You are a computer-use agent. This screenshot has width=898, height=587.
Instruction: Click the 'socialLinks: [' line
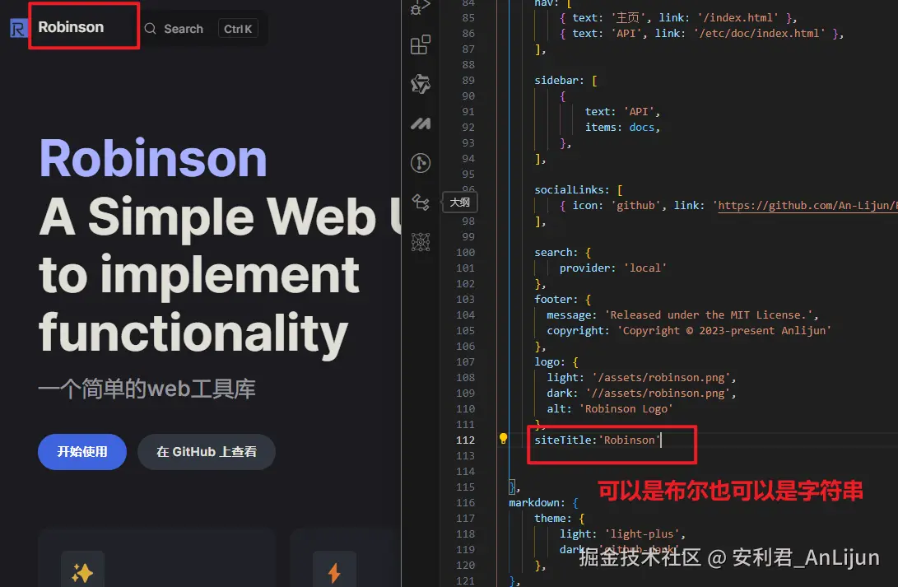point(579,189)
